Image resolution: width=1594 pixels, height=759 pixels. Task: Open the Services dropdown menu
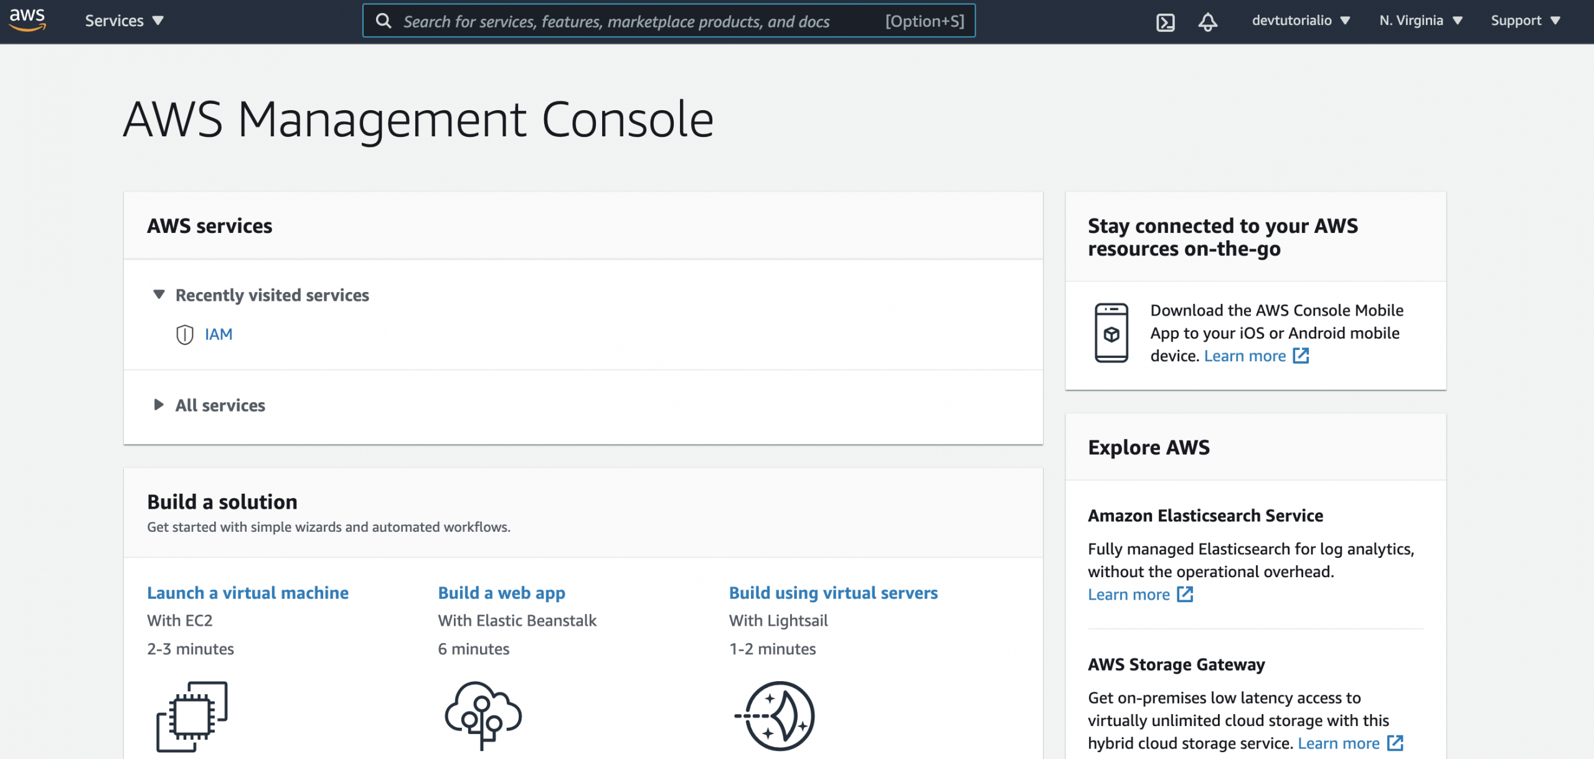(x=124, y=21)
